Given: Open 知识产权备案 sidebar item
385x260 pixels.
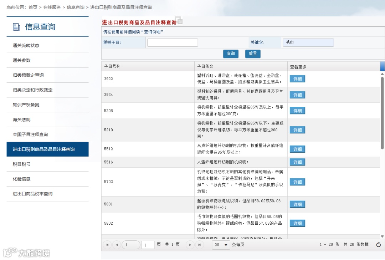Looking at the screenshot, I should point(47,105).
